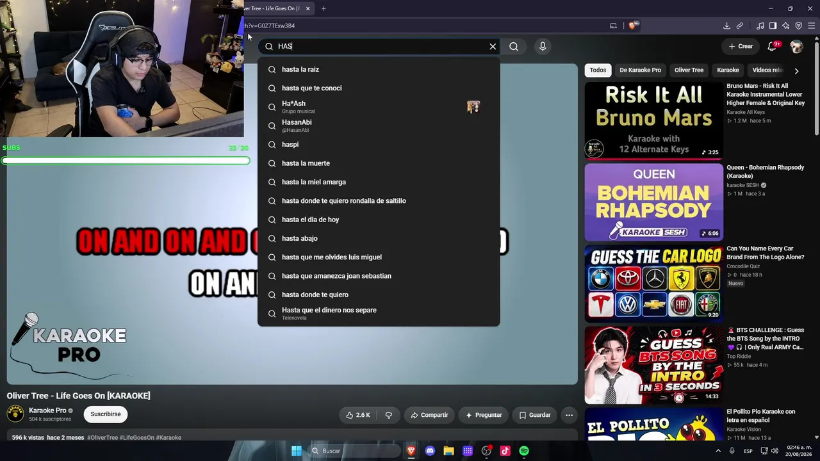Open the Karaoke Pro channel name link
820x461 pixels.
pos(47,410)
